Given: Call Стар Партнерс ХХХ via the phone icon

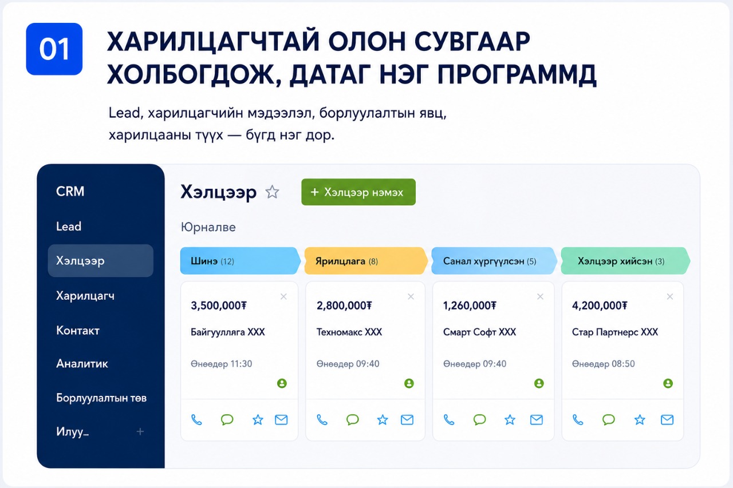Looking at the screenshot, I should tap(578, 420).
